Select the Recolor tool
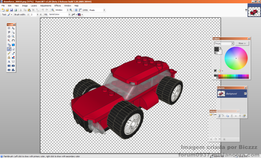Image resolution: width=261 pixels, height=158 pixels. point(13,57)
